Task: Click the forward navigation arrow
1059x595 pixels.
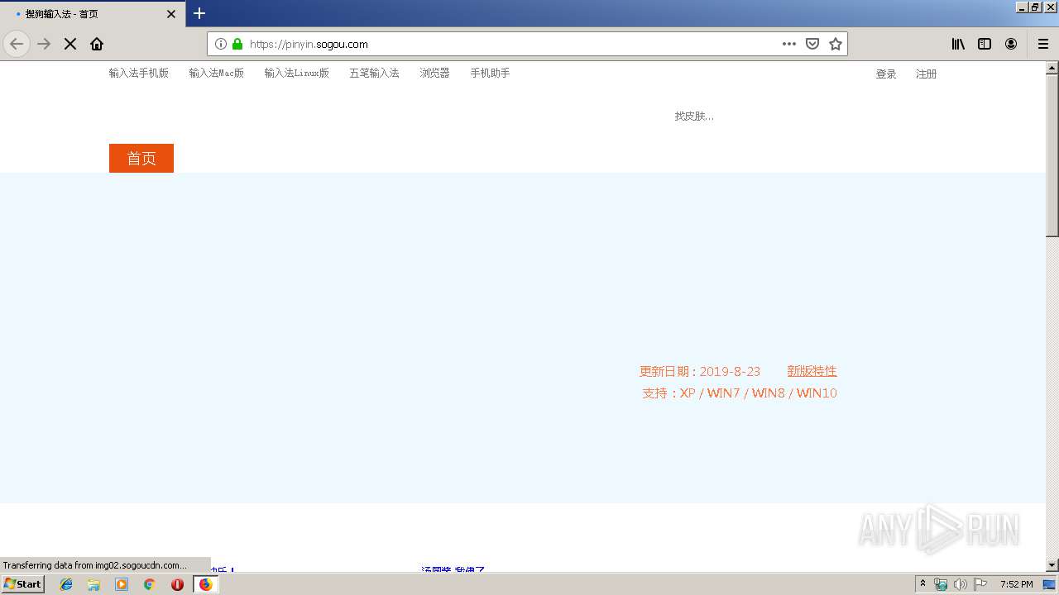Action: (45, 44)
